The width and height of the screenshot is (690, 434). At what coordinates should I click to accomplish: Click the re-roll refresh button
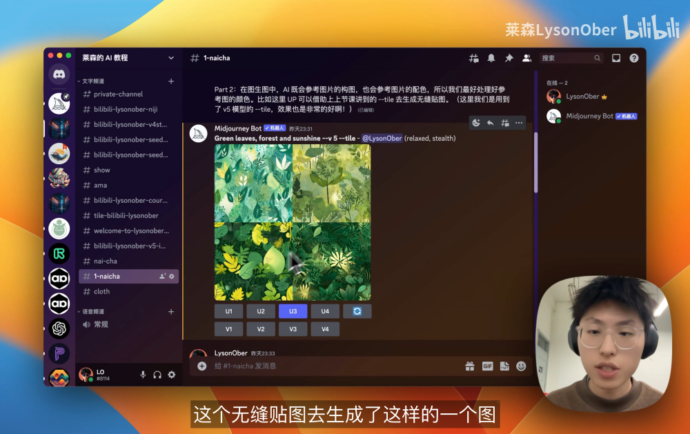point(357,311)
